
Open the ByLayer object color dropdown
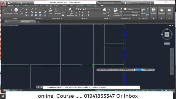pos(139,9)
